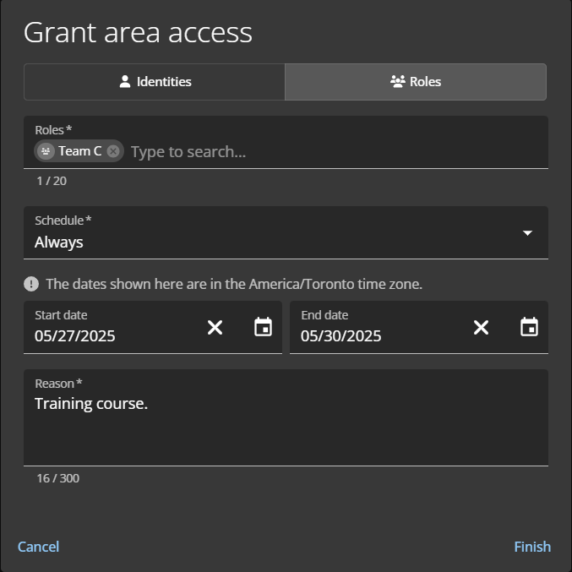This screenshot has width=572, height=572.
Task: Click Finish to grant area access
Action: coord(531,547)
